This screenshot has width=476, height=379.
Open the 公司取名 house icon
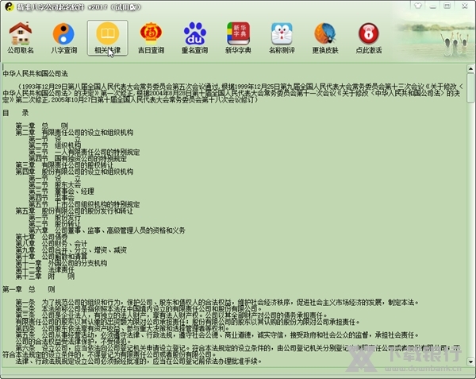click(21, 37)
